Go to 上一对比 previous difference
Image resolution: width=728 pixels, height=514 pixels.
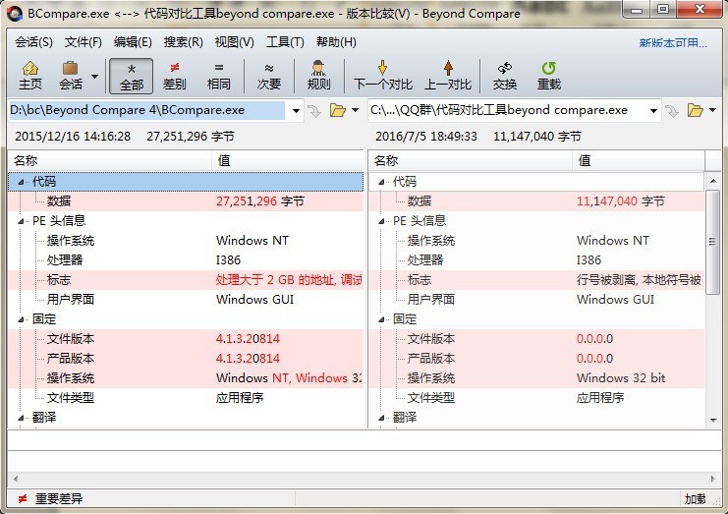click(x=448, y=76)
